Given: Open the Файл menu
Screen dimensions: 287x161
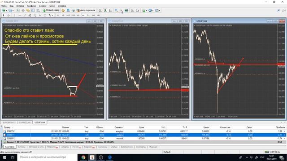Looking at the screenshot, I should click(x=4, y=6).
